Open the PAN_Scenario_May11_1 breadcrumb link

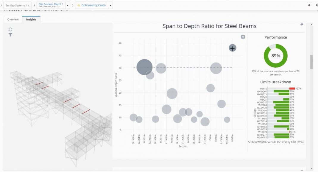pos(51,5)
